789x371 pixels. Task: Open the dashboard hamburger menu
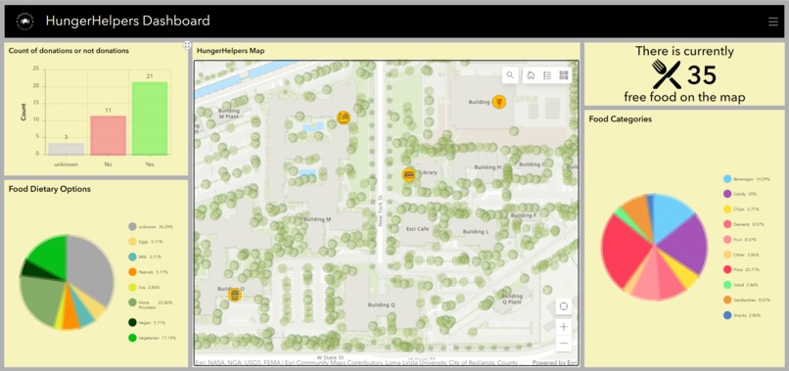773,22
